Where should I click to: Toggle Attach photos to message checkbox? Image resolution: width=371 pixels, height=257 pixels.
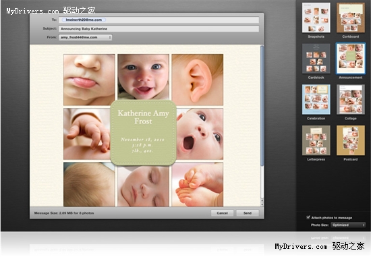(308, 217)
